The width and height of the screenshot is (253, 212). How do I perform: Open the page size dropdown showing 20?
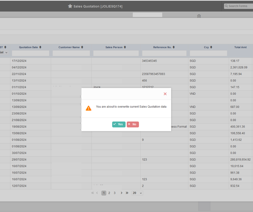point(137,193)
